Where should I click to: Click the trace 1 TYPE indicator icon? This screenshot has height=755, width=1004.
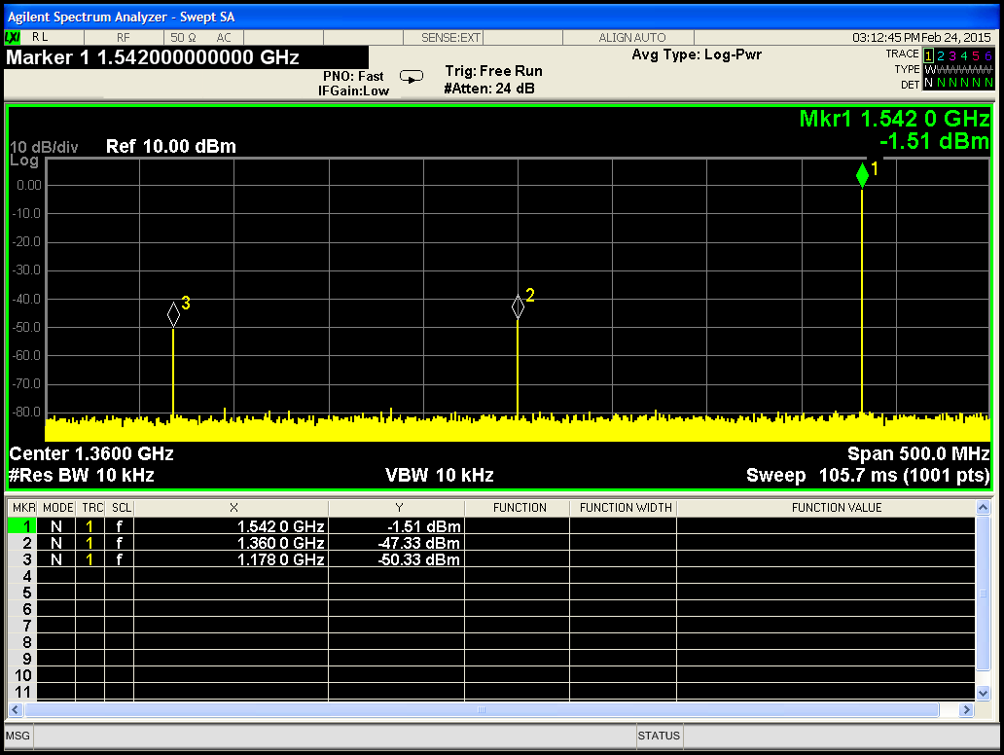click(929, 70)
